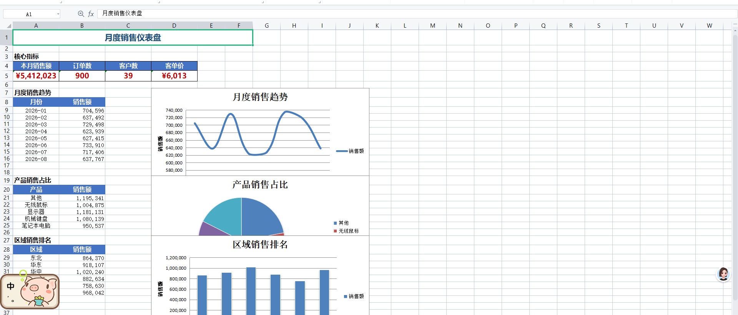Image resolution: width=738 pixels, height=315 pixels.
Task: Select the 月份 header cell
Action: (x=36, y=102)
